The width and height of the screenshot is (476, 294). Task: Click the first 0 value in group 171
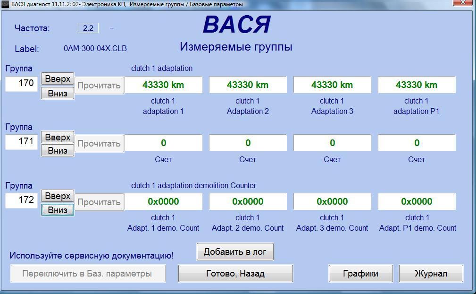(163, 143)
